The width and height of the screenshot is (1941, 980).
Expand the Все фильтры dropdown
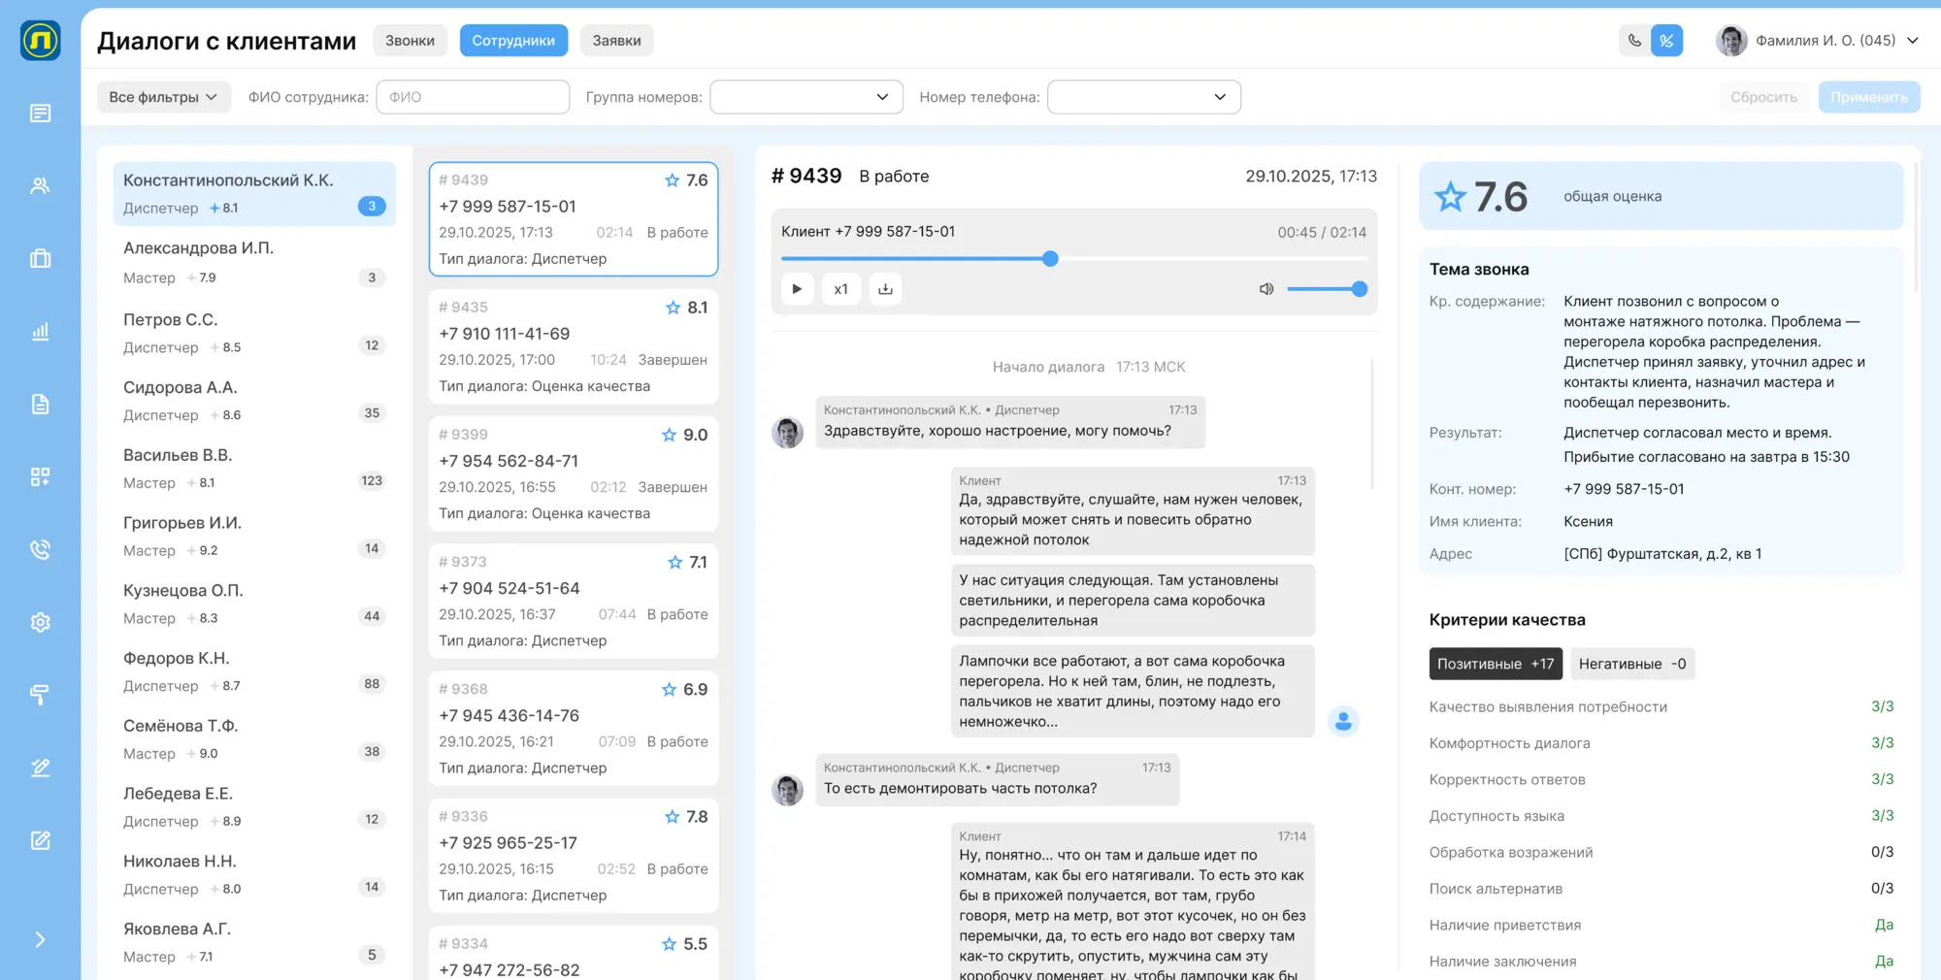click(163, 96)
